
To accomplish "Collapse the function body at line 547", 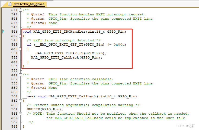I will (x=20, y=36).
